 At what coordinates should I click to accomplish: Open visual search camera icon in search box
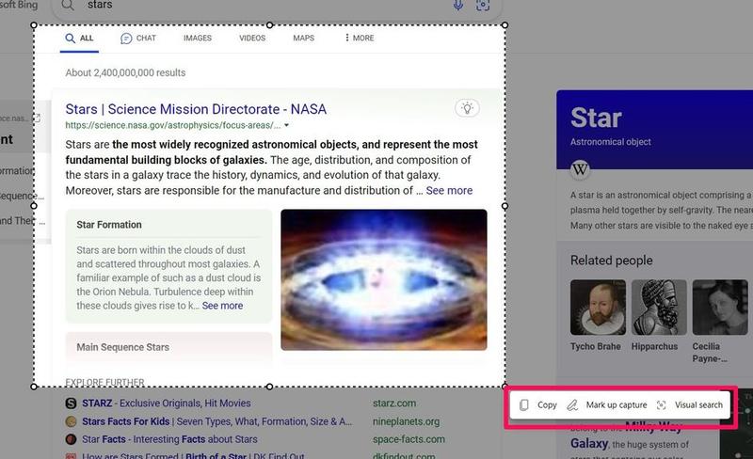tap(483, 5)
